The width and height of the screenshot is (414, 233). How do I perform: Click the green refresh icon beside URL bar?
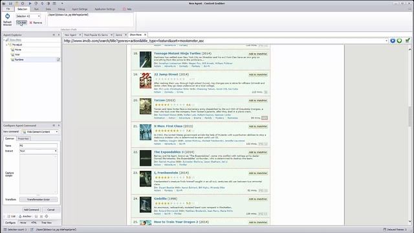400,41
